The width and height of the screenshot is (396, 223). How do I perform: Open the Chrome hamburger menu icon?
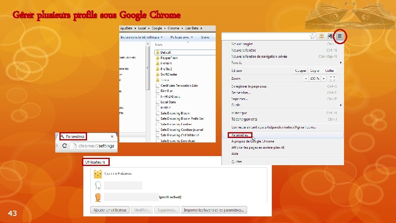(x=339, y=36)
